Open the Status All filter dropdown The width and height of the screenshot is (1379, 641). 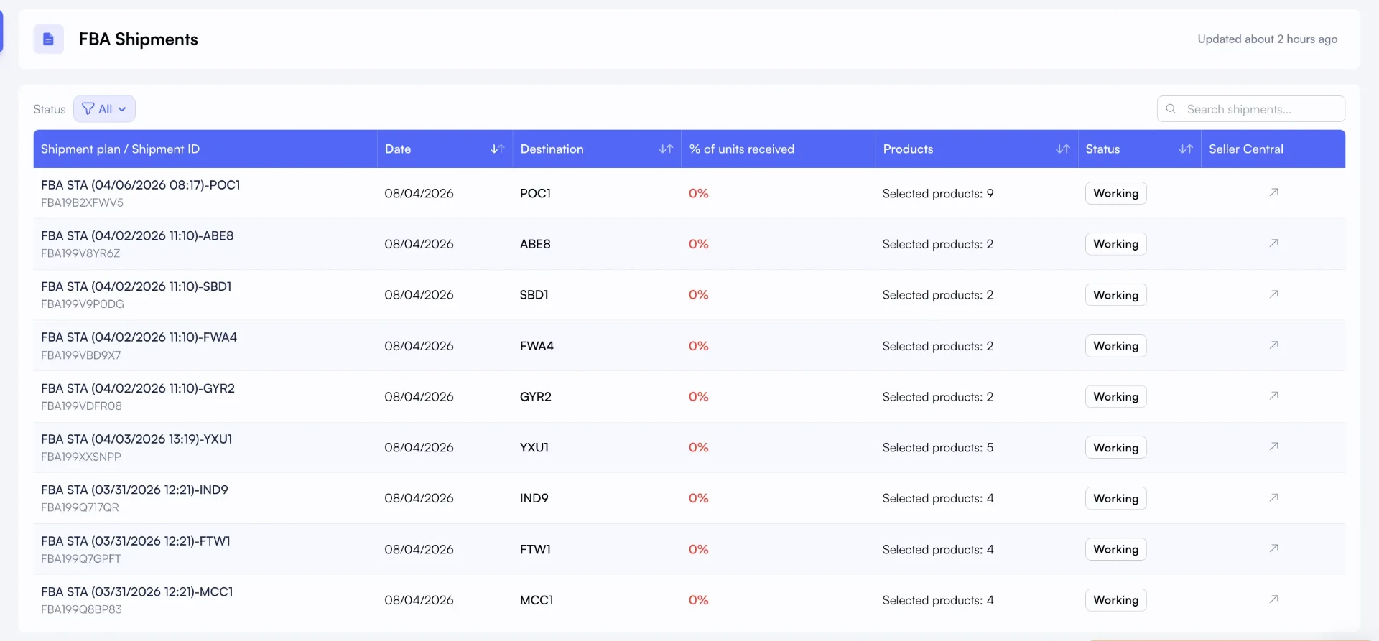click(x=104, y=109)
